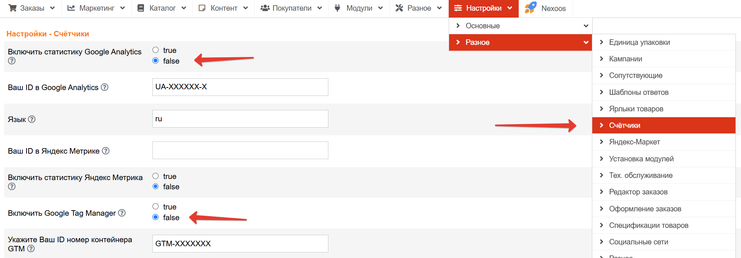This screenshot has height=258, width=741.
Task: Go to Социальные сети settings
Action: (664, 242)
